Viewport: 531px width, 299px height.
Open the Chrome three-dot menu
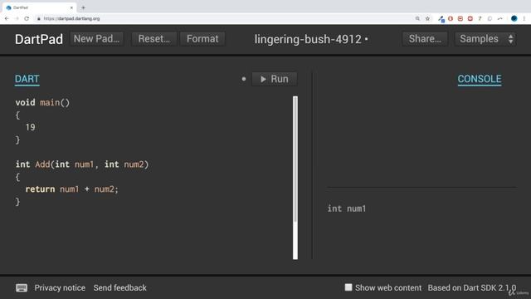pyautogui.click(x=524, y=18)
